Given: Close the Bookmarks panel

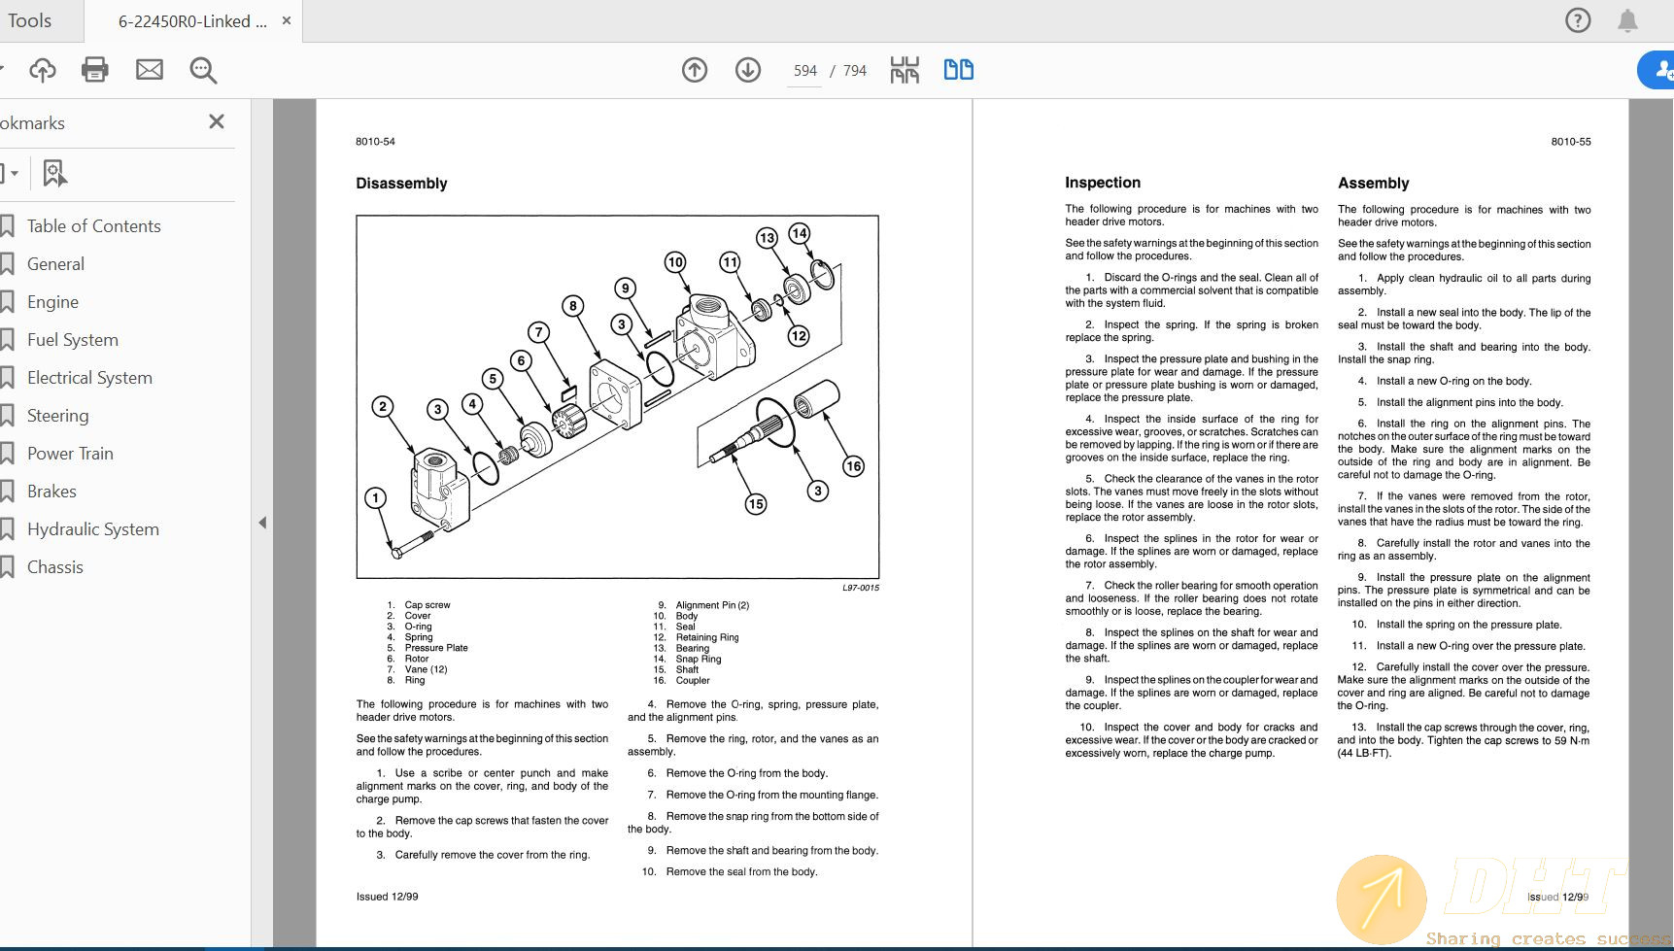Looking at the screenshot, I should [217, 121].
